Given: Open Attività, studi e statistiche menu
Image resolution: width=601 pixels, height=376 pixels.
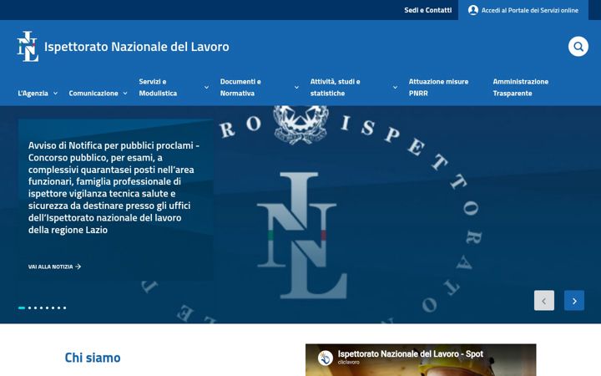Looking at the screenshot, I should [x=335, y=87].
